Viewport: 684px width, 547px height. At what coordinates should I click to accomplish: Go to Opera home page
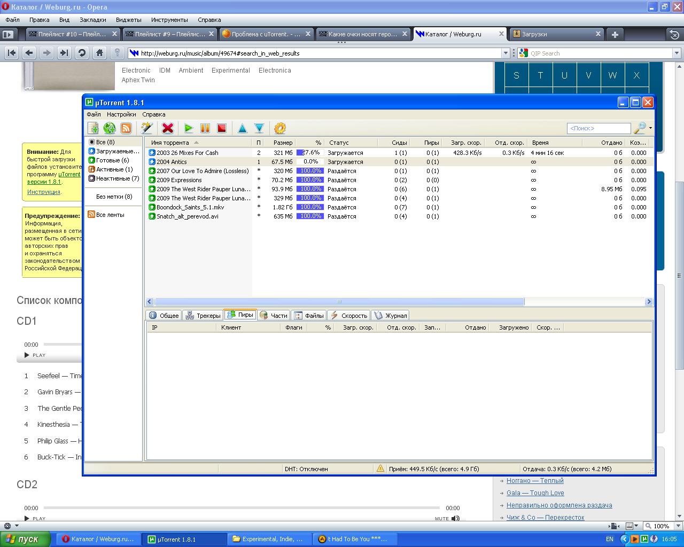99,53
